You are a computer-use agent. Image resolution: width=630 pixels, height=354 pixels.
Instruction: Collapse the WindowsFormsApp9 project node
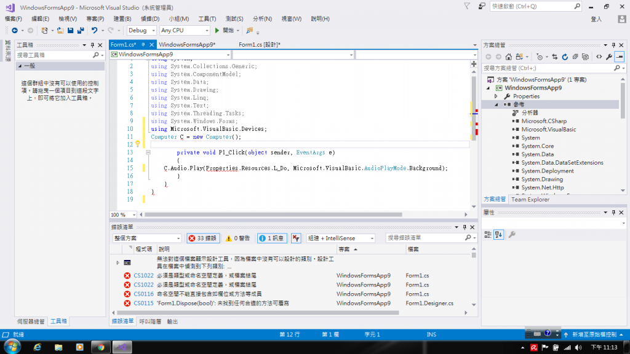(488, 88)
